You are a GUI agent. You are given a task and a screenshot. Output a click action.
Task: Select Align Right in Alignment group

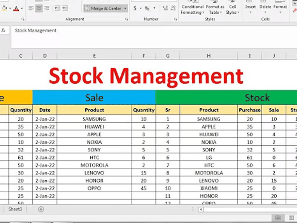(x=47, y=8)
